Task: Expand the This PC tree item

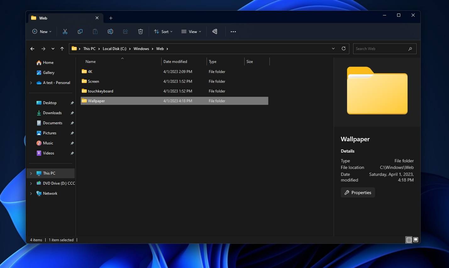Action: [30, 173]
